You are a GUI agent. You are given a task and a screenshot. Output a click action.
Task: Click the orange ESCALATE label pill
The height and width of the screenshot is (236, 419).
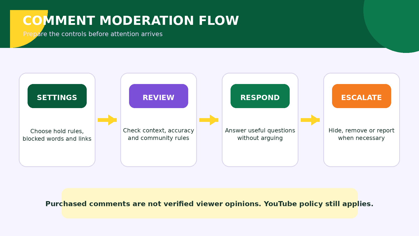tap(362, 96)
